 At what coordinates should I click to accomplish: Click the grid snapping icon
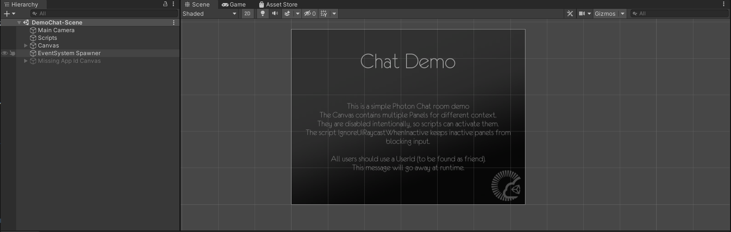pos(324,13)
